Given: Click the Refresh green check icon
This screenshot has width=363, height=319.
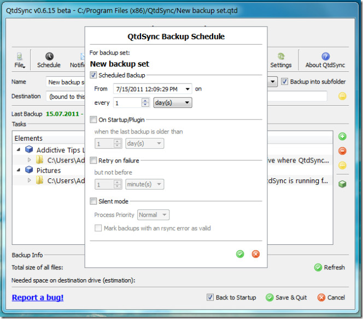Looking at the screenshot, I should click(318, 267).
